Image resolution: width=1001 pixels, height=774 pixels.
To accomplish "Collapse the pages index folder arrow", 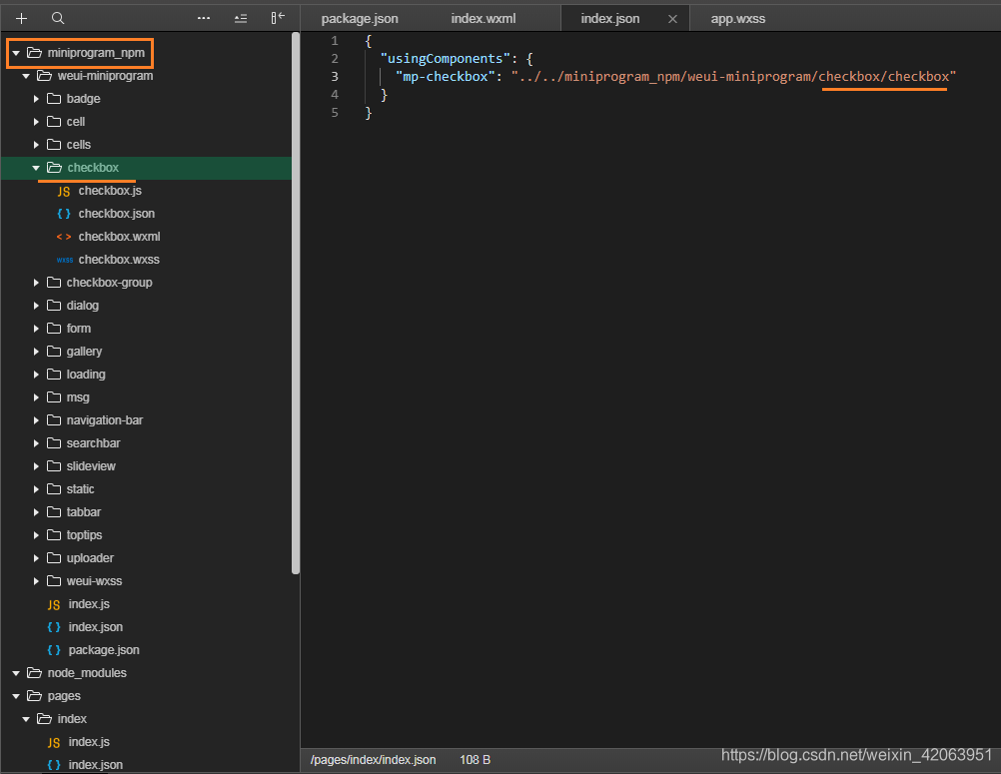I will pos(26,719).
